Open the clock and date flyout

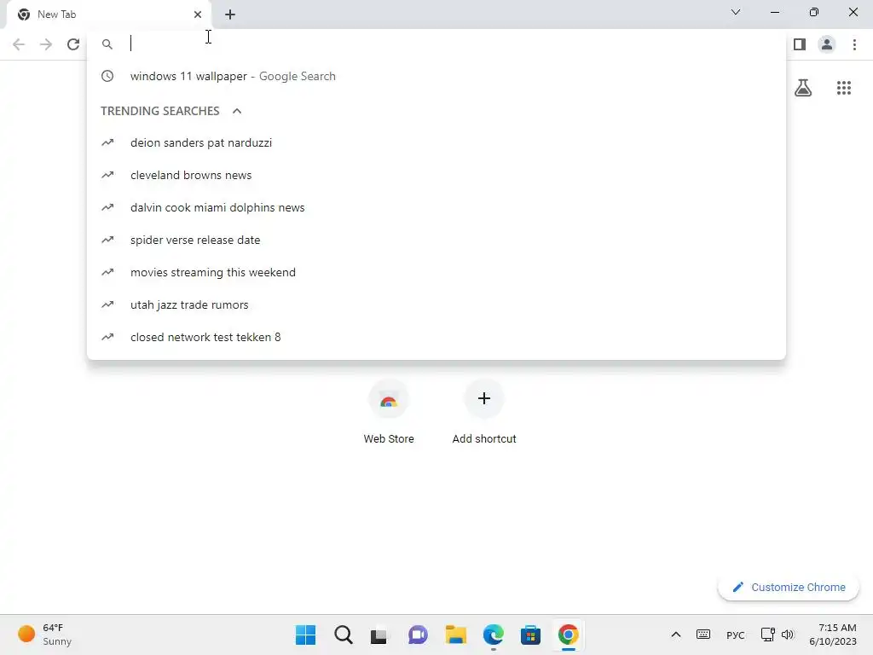[x=833, y=635]
